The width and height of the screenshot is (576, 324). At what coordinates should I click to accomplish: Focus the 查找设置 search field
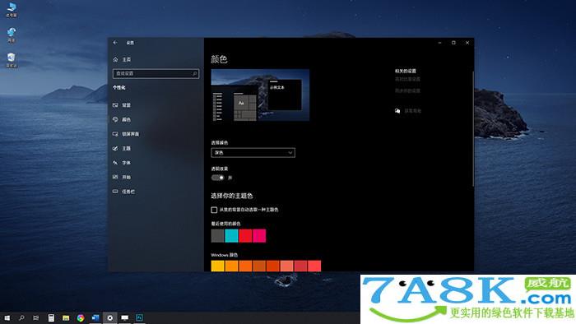coord(156,74)
